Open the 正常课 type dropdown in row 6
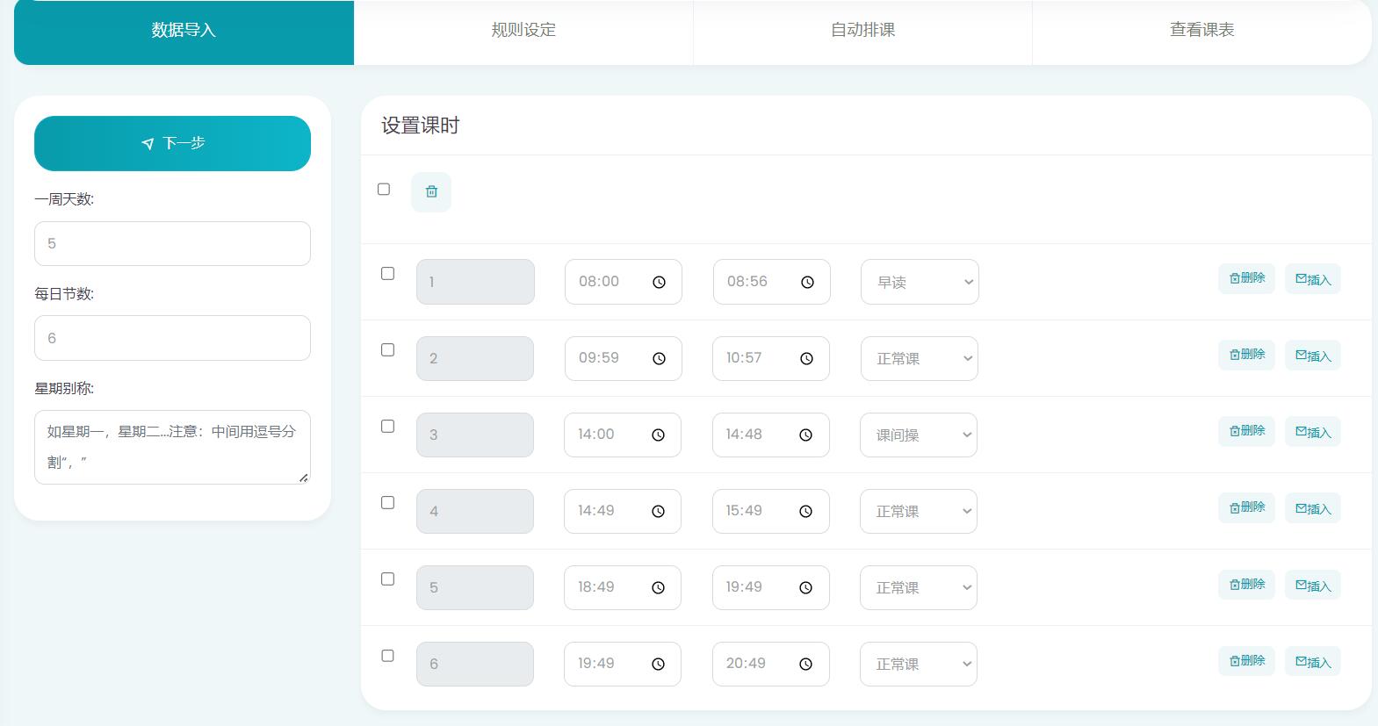This screenshot has height=726, width=1378. click(x=919, y=664)
